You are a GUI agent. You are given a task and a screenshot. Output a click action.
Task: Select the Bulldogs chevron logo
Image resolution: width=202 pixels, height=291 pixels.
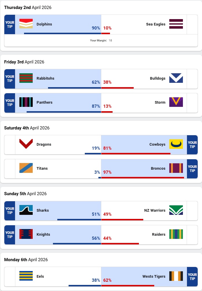point(176,78)
